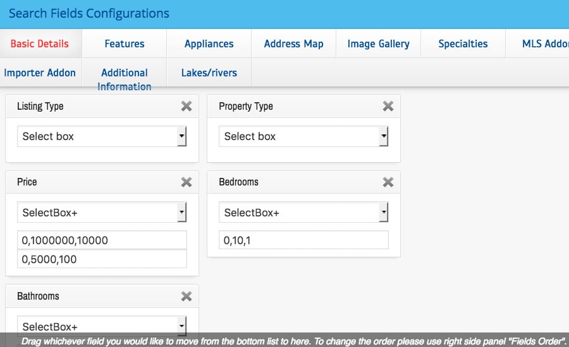Click the Bedrooms range field 0,10,1
Viewport: 569px width, 347px height.
pyautogui.click(x=303, y=240)
